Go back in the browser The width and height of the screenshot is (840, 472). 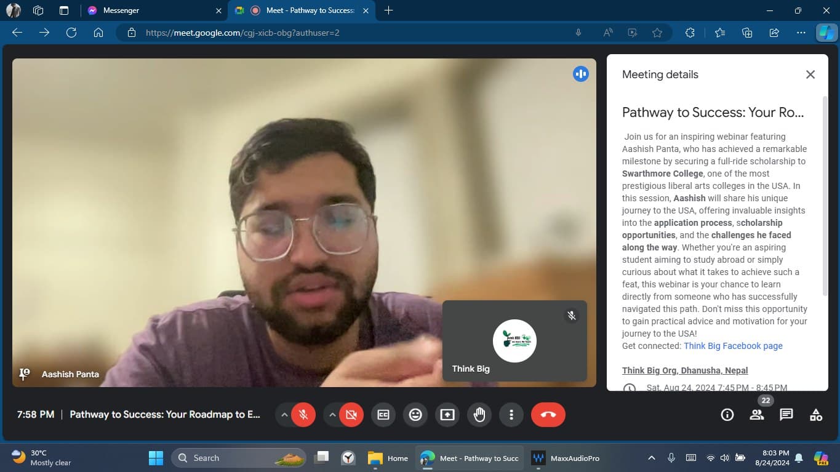(x=17, y=33)
